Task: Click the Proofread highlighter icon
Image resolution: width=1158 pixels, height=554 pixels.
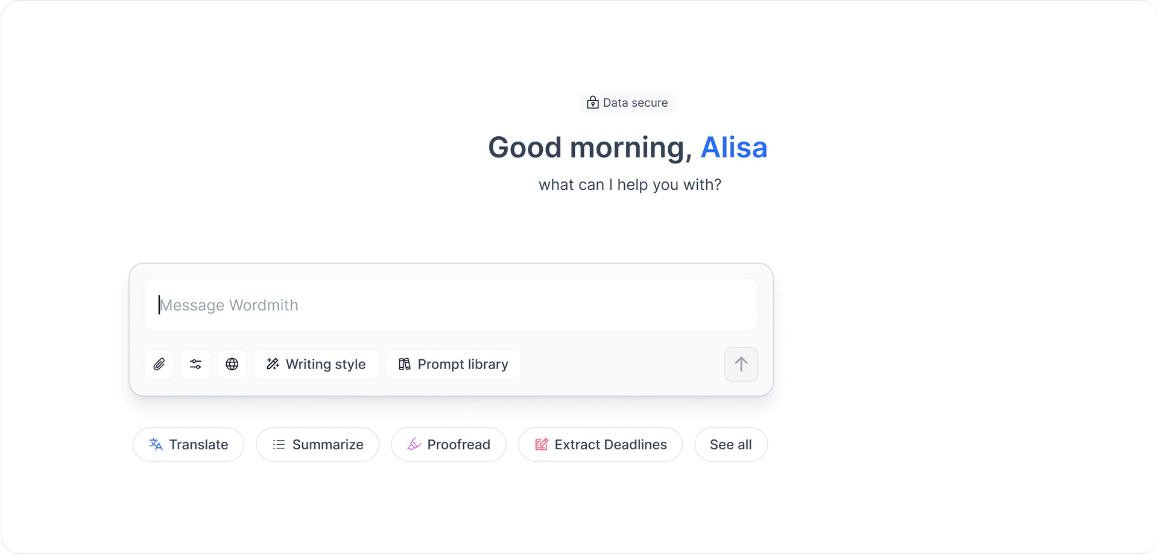Action: (x=414, y=444)
